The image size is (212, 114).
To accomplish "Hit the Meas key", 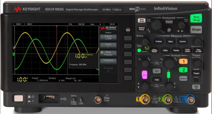I will tap(170, 42).
